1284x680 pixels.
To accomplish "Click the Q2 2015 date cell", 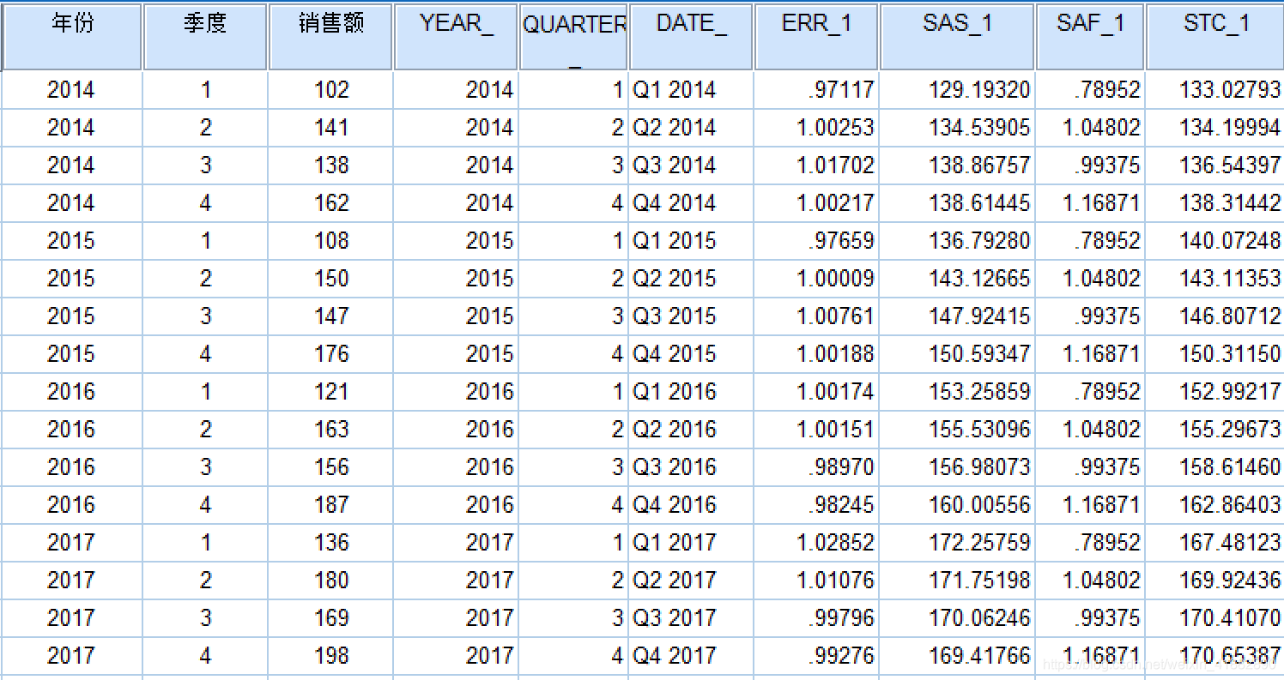I will tap(691, 279).
